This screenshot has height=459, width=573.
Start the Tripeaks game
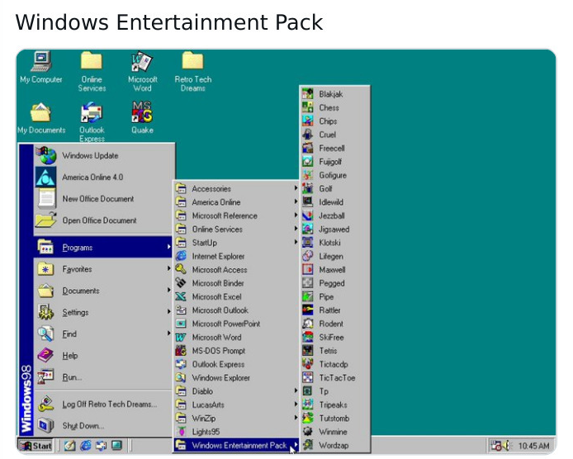335,405
